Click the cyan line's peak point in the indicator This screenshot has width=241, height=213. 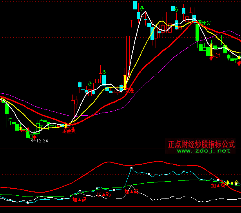[x=131, y=168]
